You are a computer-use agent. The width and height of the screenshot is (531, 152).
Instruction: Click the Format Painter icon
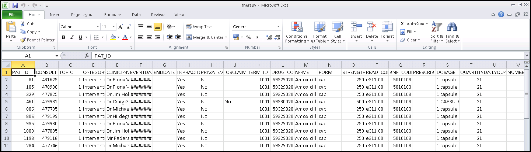(x=23, y=40)
